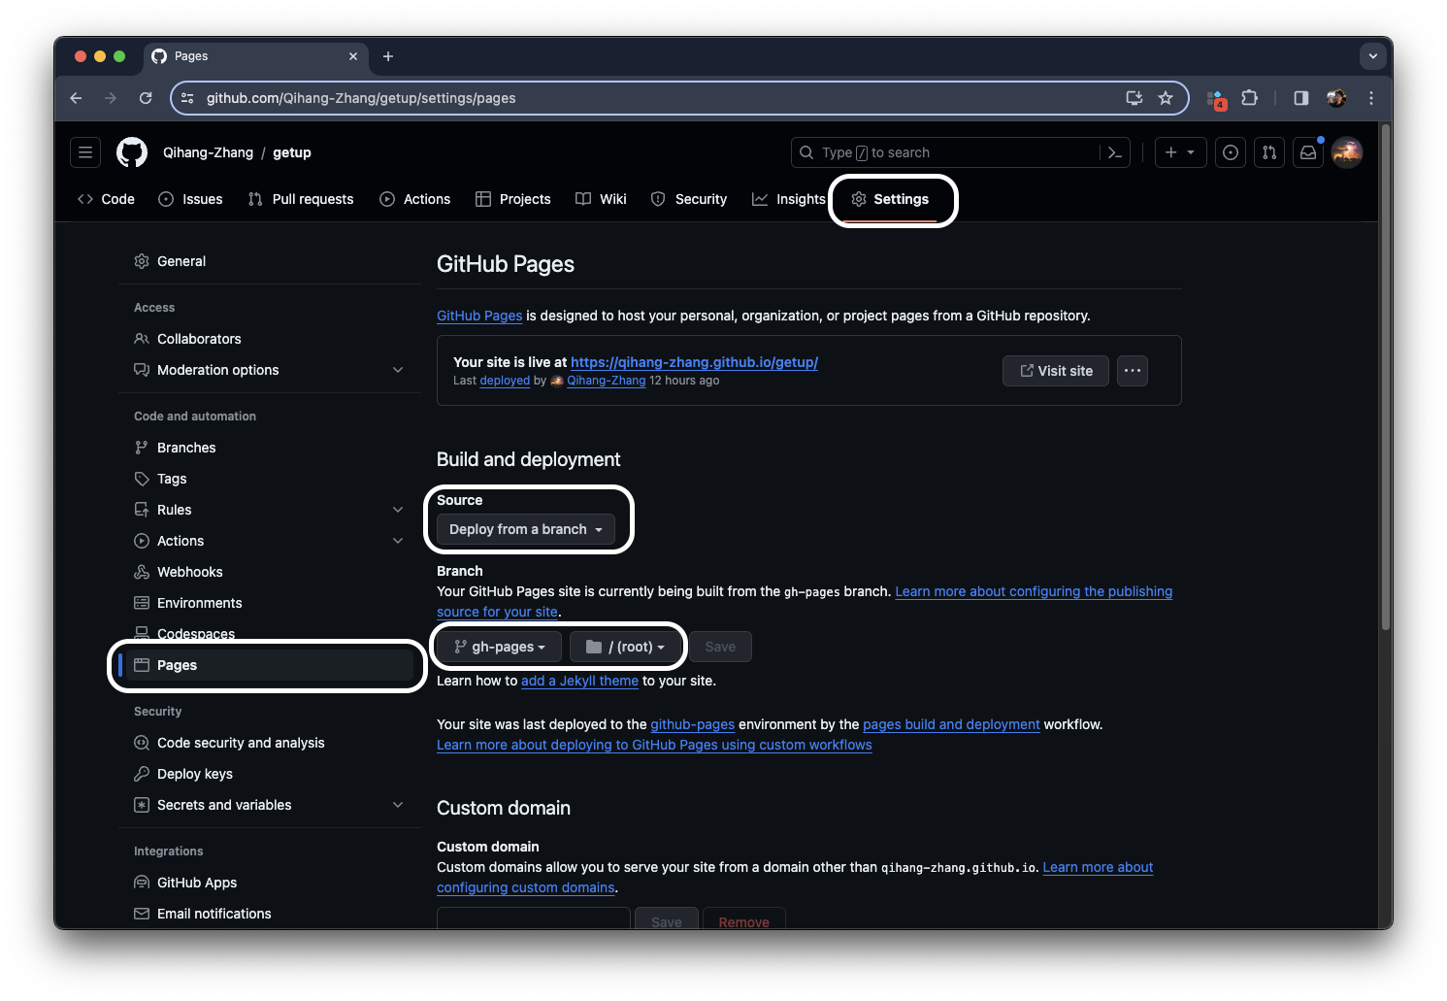Switch to the Code tab
This screenshot has width=1447, height=1001.
click(106, 199)
